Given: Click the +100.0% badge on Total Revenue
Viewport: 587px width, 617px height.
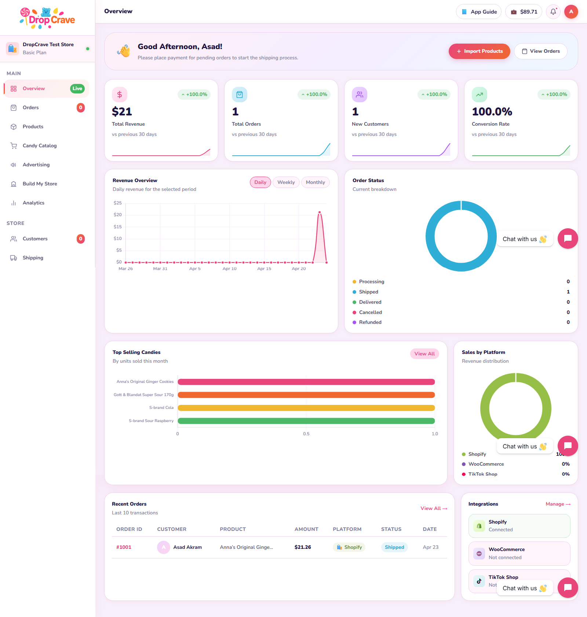Looking at the screenshot, I should click(194, 95).
